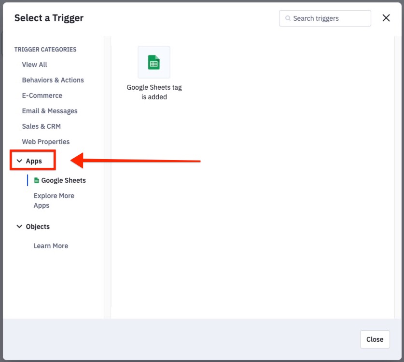Click the Learn More link under Objects
404x362 pixels.
[51, 246]
